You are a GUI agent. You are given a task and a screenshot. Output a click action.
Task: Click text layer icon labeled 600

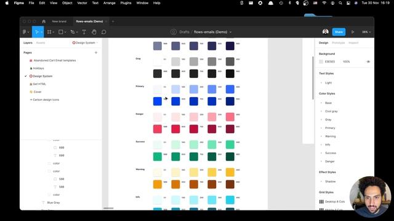[x=55, y=155]
